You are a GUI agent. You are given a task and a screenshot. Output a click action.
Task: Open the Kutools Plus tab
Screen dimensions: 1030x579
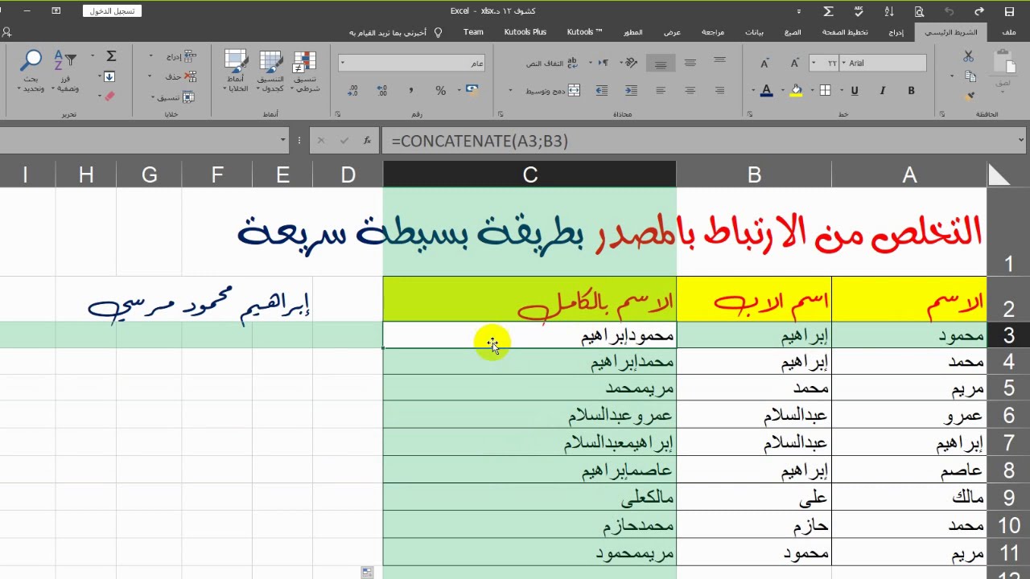pos(525,32)
